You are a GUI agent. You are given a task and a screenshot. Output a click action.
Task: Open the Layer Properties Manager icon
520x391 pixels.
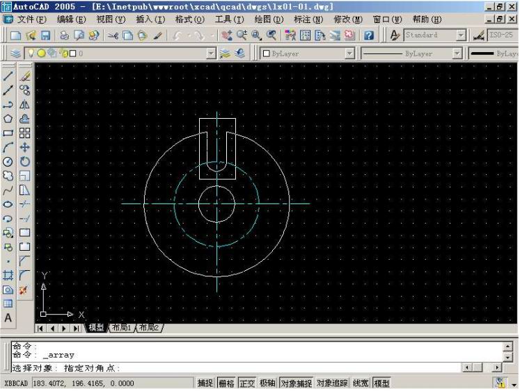pos(15,53)
